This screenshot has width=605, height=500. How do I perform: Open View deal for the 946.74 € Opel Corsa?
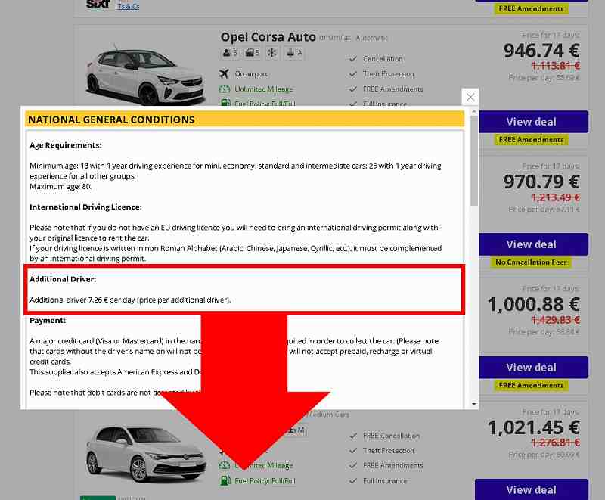(x=534, y=122)
